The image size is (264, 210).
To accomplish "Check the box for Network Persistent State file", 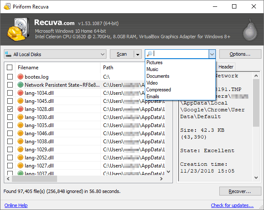I will point(10,85).
